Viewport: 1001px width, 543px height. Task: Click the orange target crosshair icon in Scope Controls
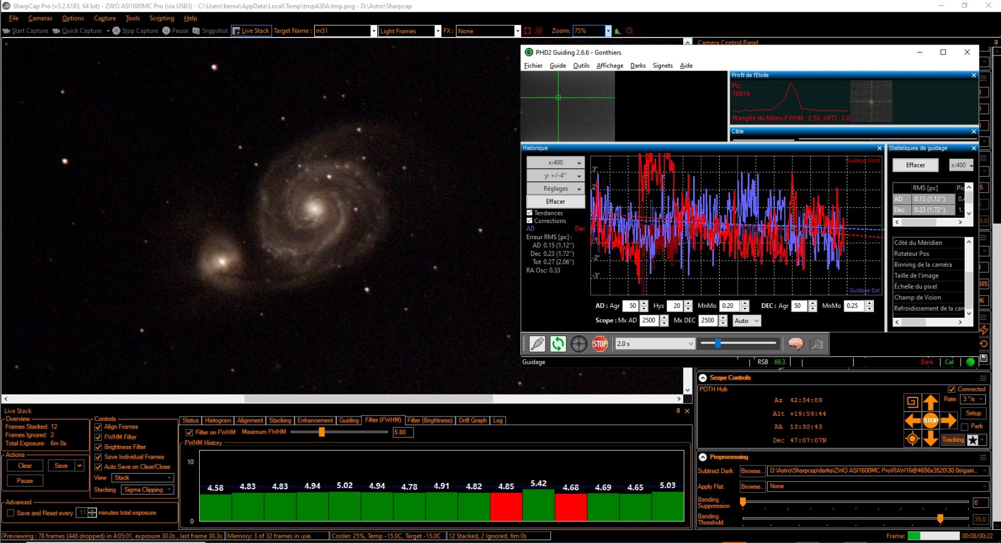pos(913,439)
